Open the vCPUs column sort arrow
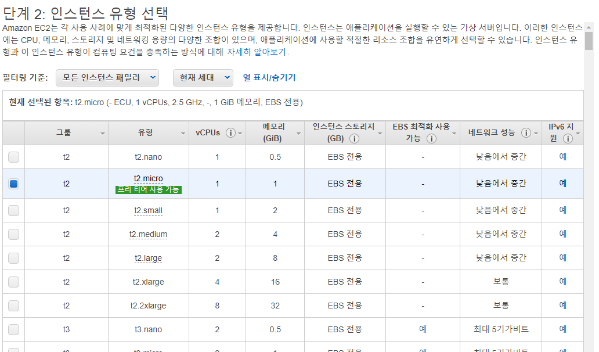The image size is (599, 352). click(240, 134)
